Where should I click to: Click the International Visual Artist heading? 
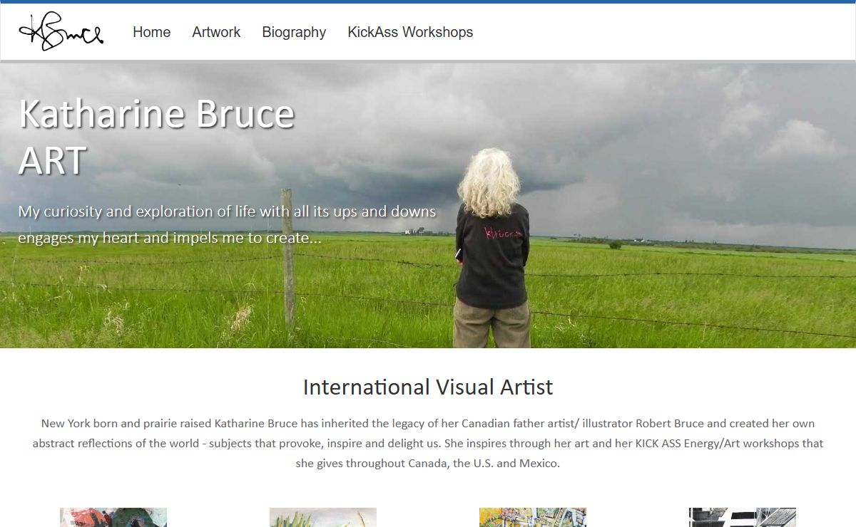428,387
